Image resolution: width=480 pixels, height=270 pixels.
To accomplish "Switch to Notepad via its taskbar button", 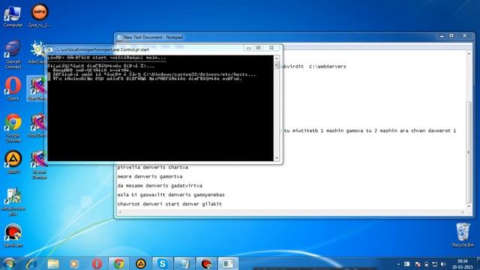I will point(184,263).
